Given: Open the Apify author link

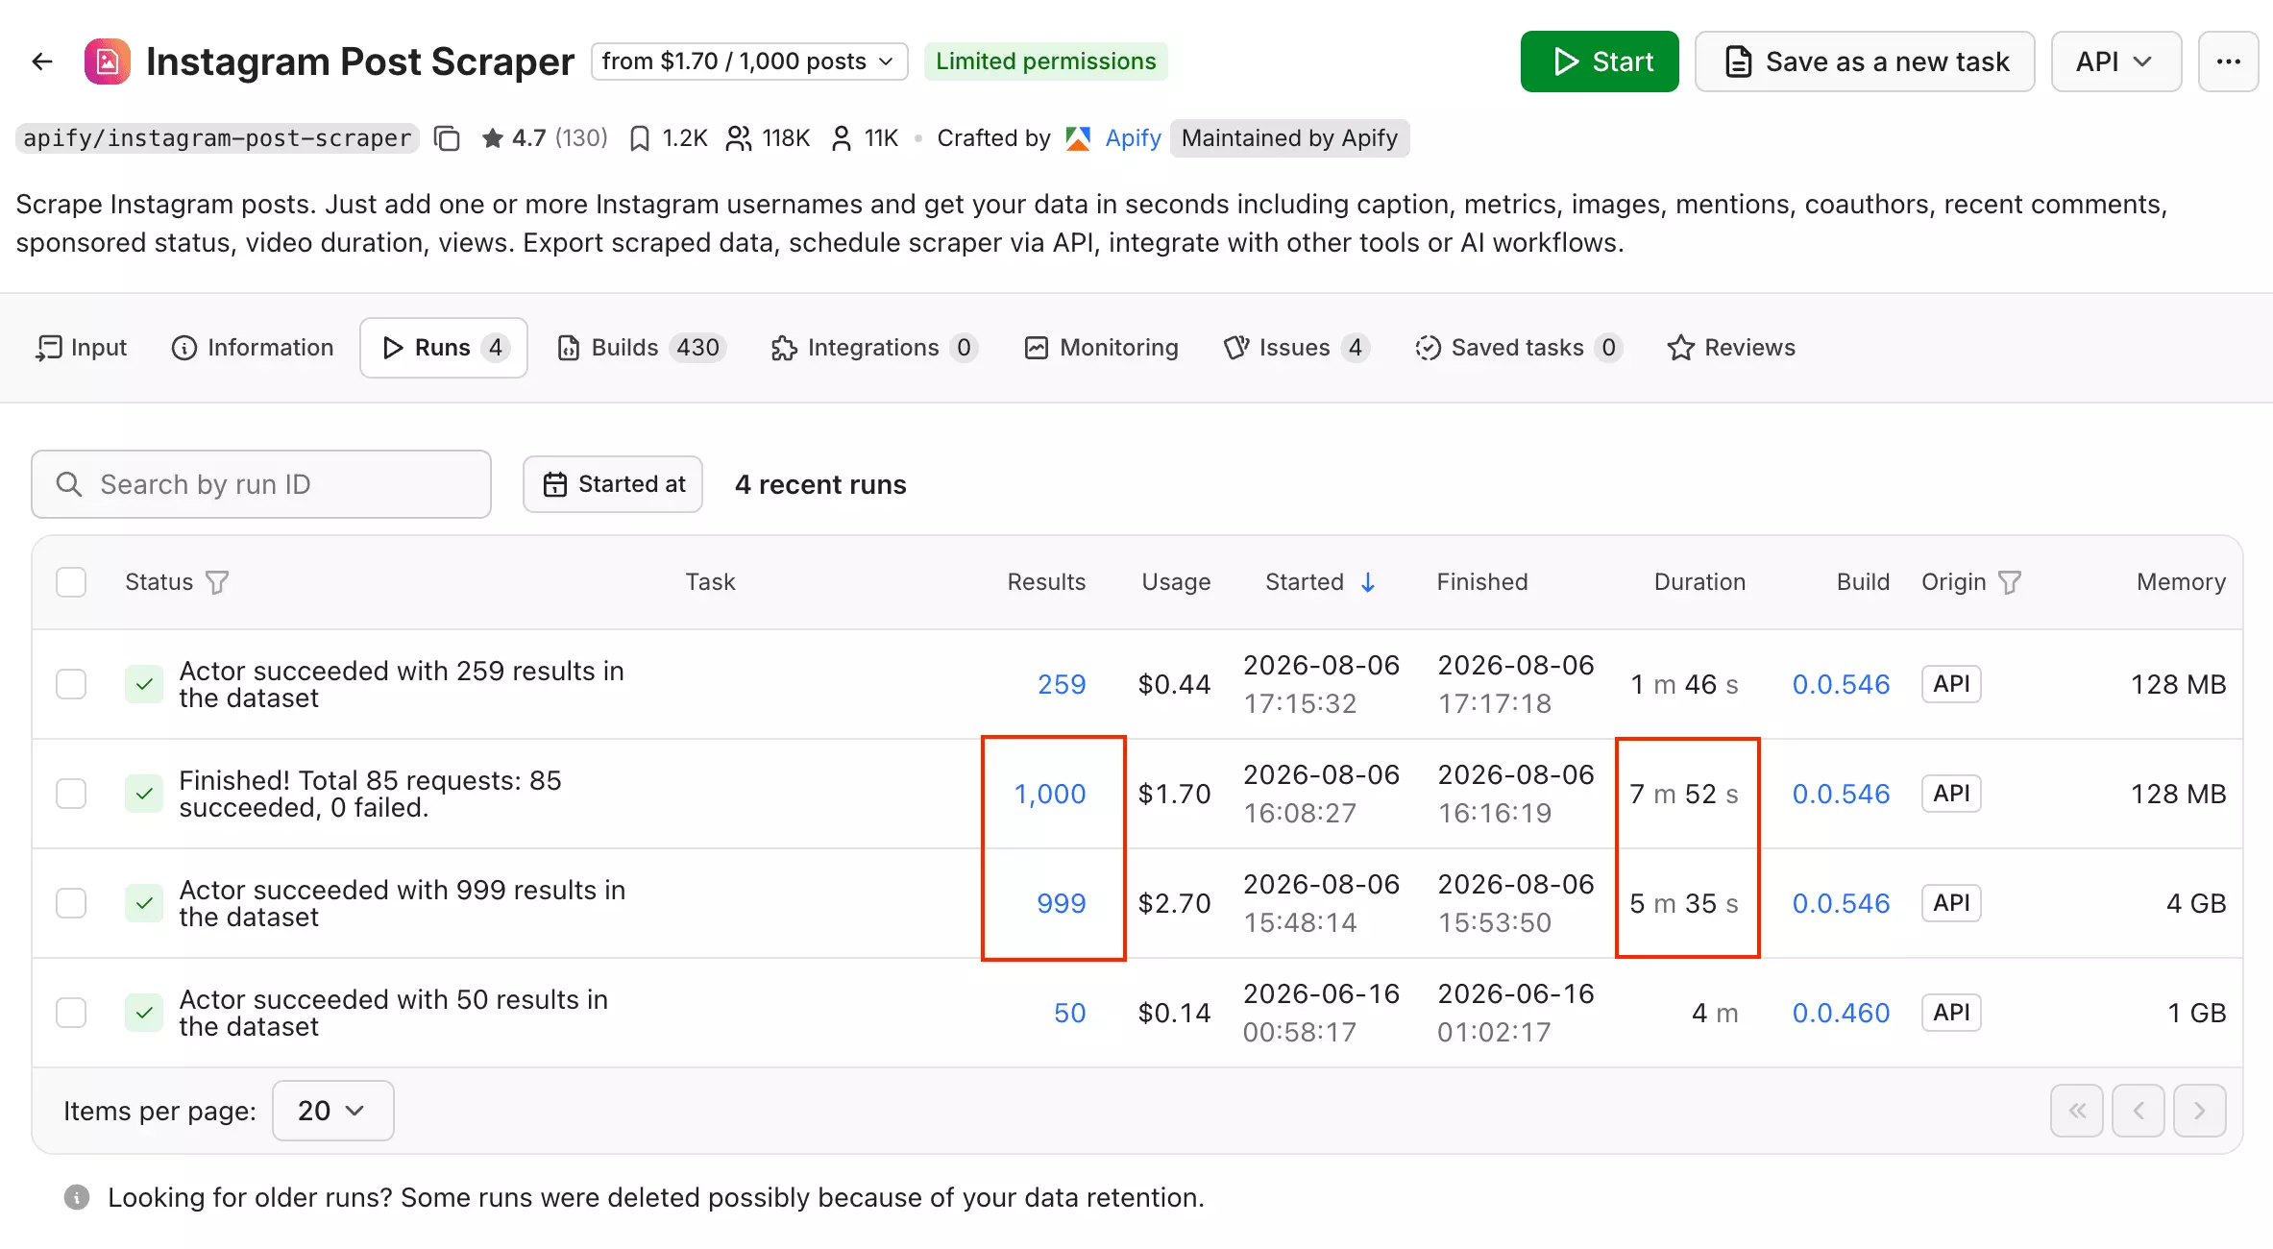Looking at the screenshot, I should click(x=1134, y=138).
